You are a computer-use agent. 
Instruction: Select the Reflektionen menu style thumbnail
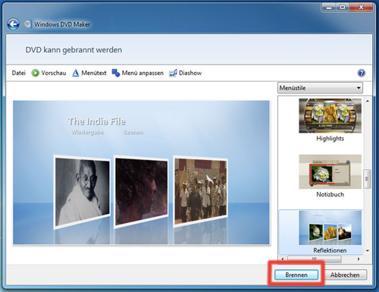(x=330, y=228)
